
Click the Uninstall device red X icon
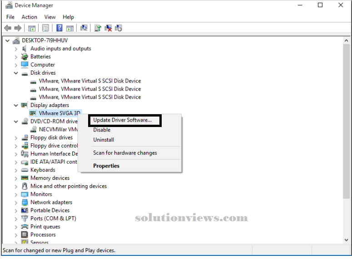pyautogui.click(x=108, y=28)
